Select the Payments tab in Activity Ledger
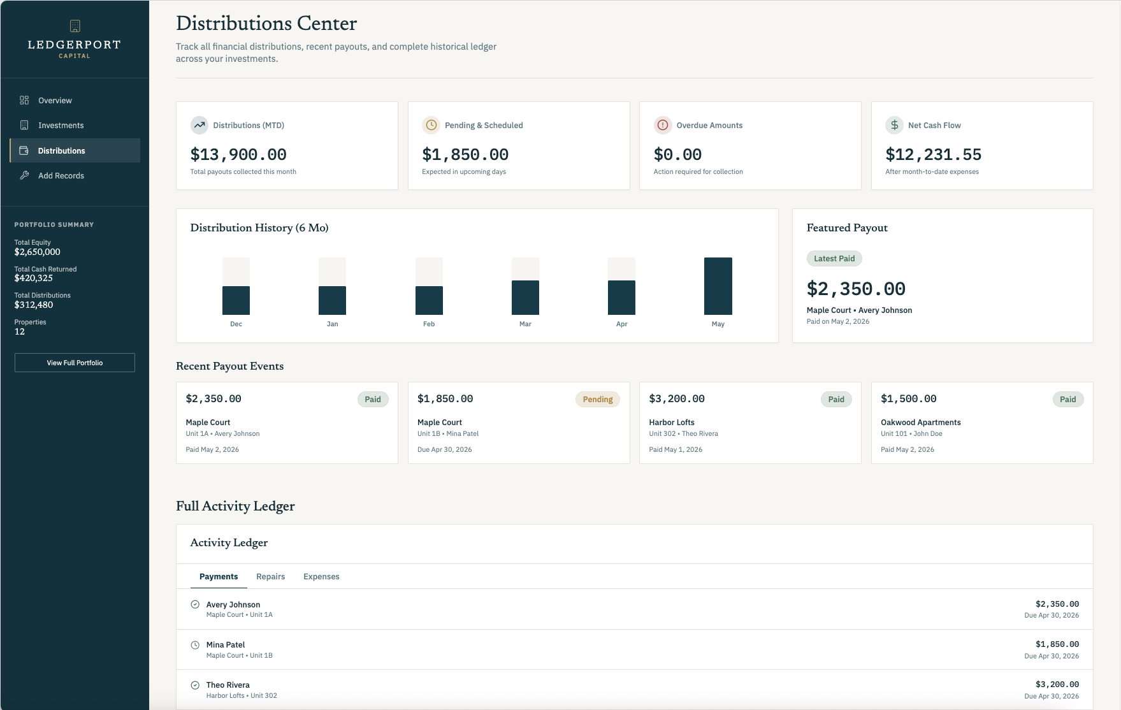Viewport: 1121px width, 710px height. tap(219, 576)
